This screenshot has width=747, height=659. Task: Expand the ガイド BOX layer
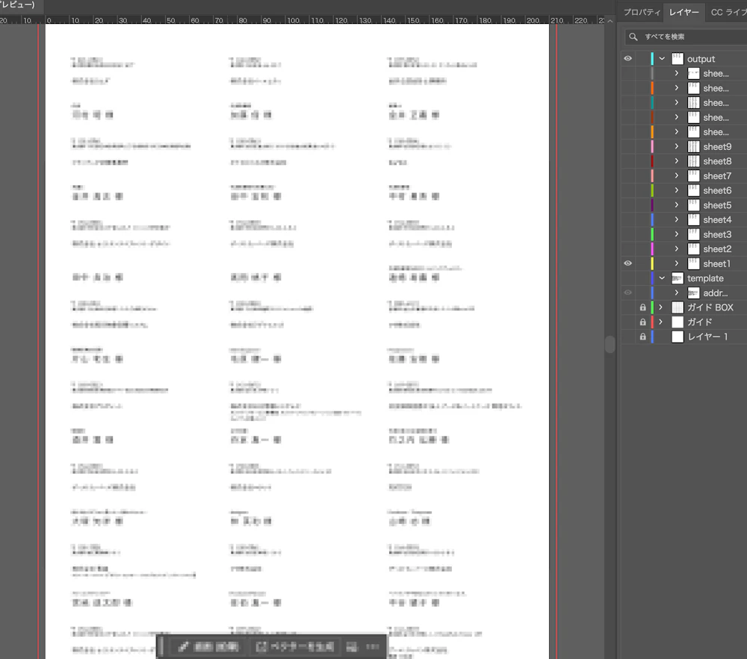tap(660, 307)
